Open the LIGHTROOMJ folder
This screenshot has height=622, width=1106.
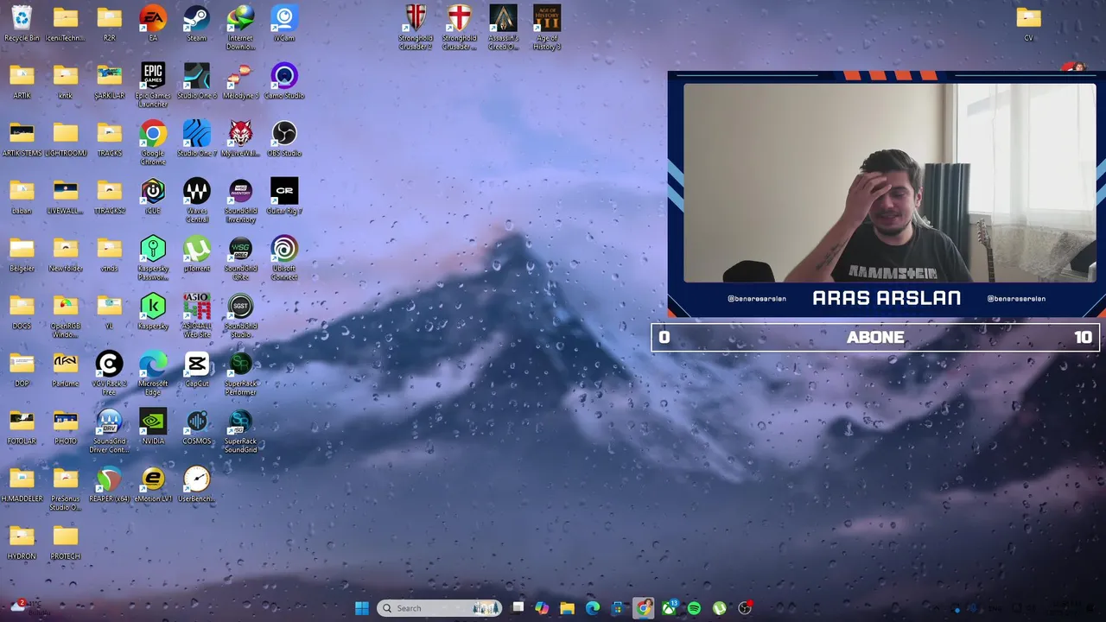click(66, 139)
